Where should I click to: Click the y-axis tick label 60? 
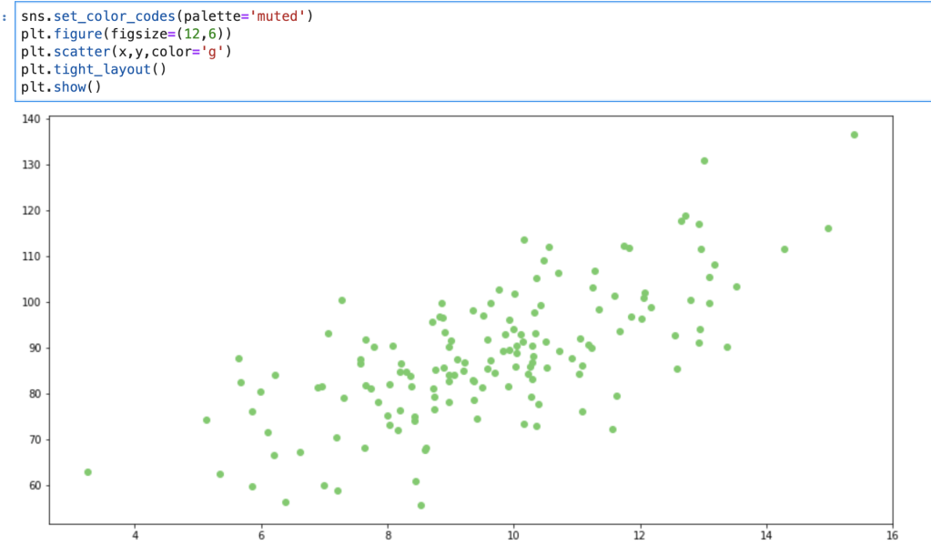(x=34, y=486)
